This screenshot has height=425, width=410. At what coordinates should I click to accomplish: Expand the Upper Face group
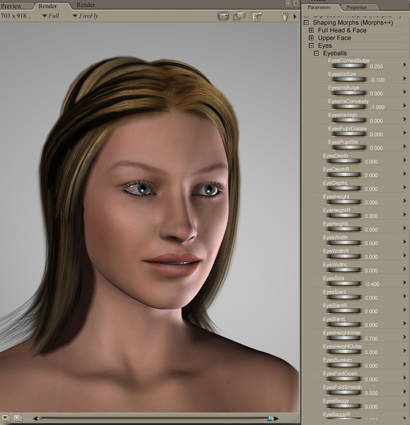pyautogui.click(x=311, y=38)
